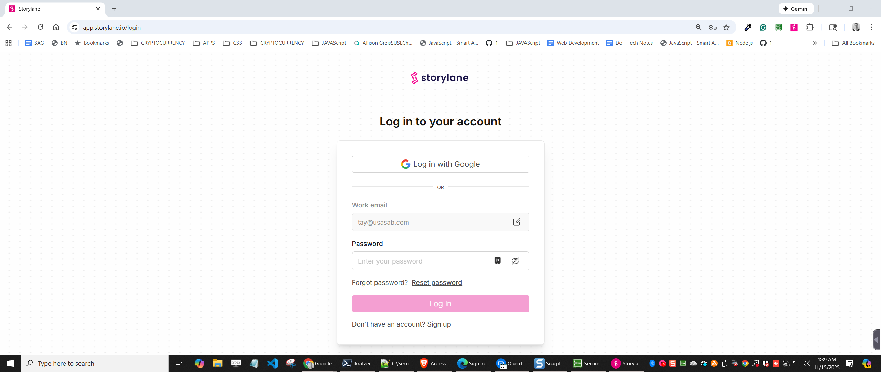881x372 pixels.
Task: Open the Grammarly extension icon
Action: pos(763,27)
